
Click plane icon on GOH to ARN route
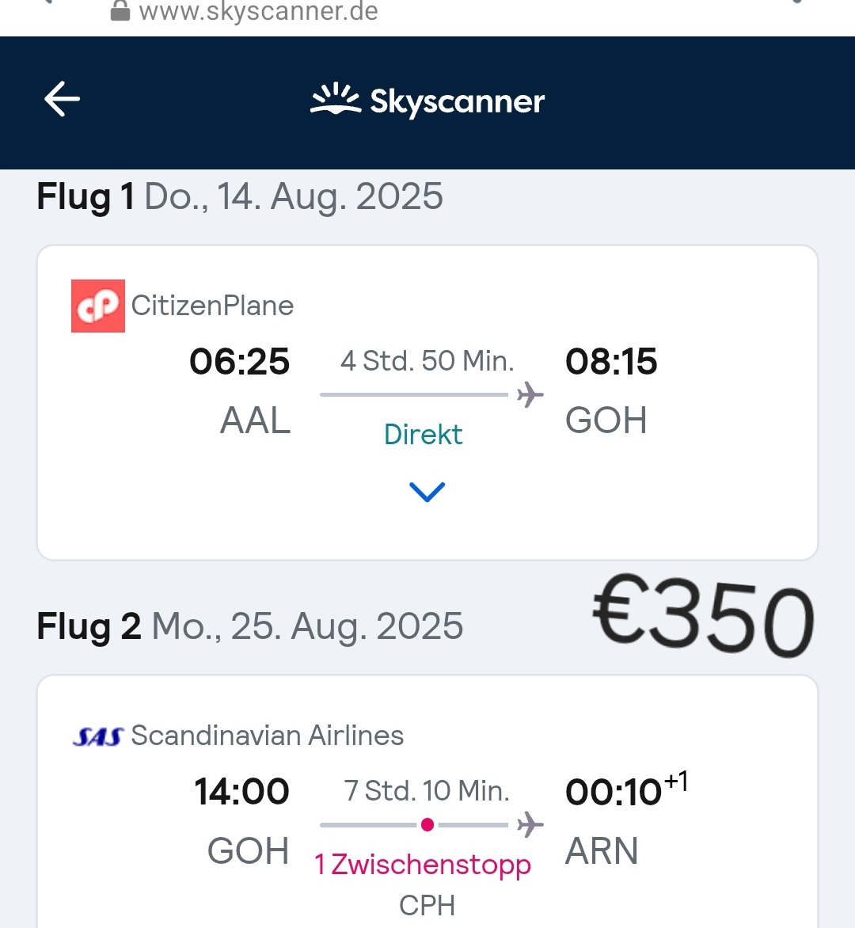[530, 825]
